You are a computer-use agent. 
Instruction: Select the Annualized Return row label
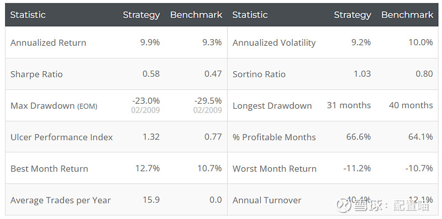tap(48, 43)
